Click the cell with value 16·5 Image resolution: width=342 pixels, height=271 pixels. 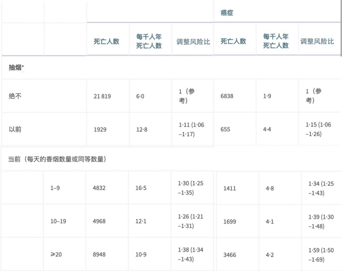click(141, 188)
